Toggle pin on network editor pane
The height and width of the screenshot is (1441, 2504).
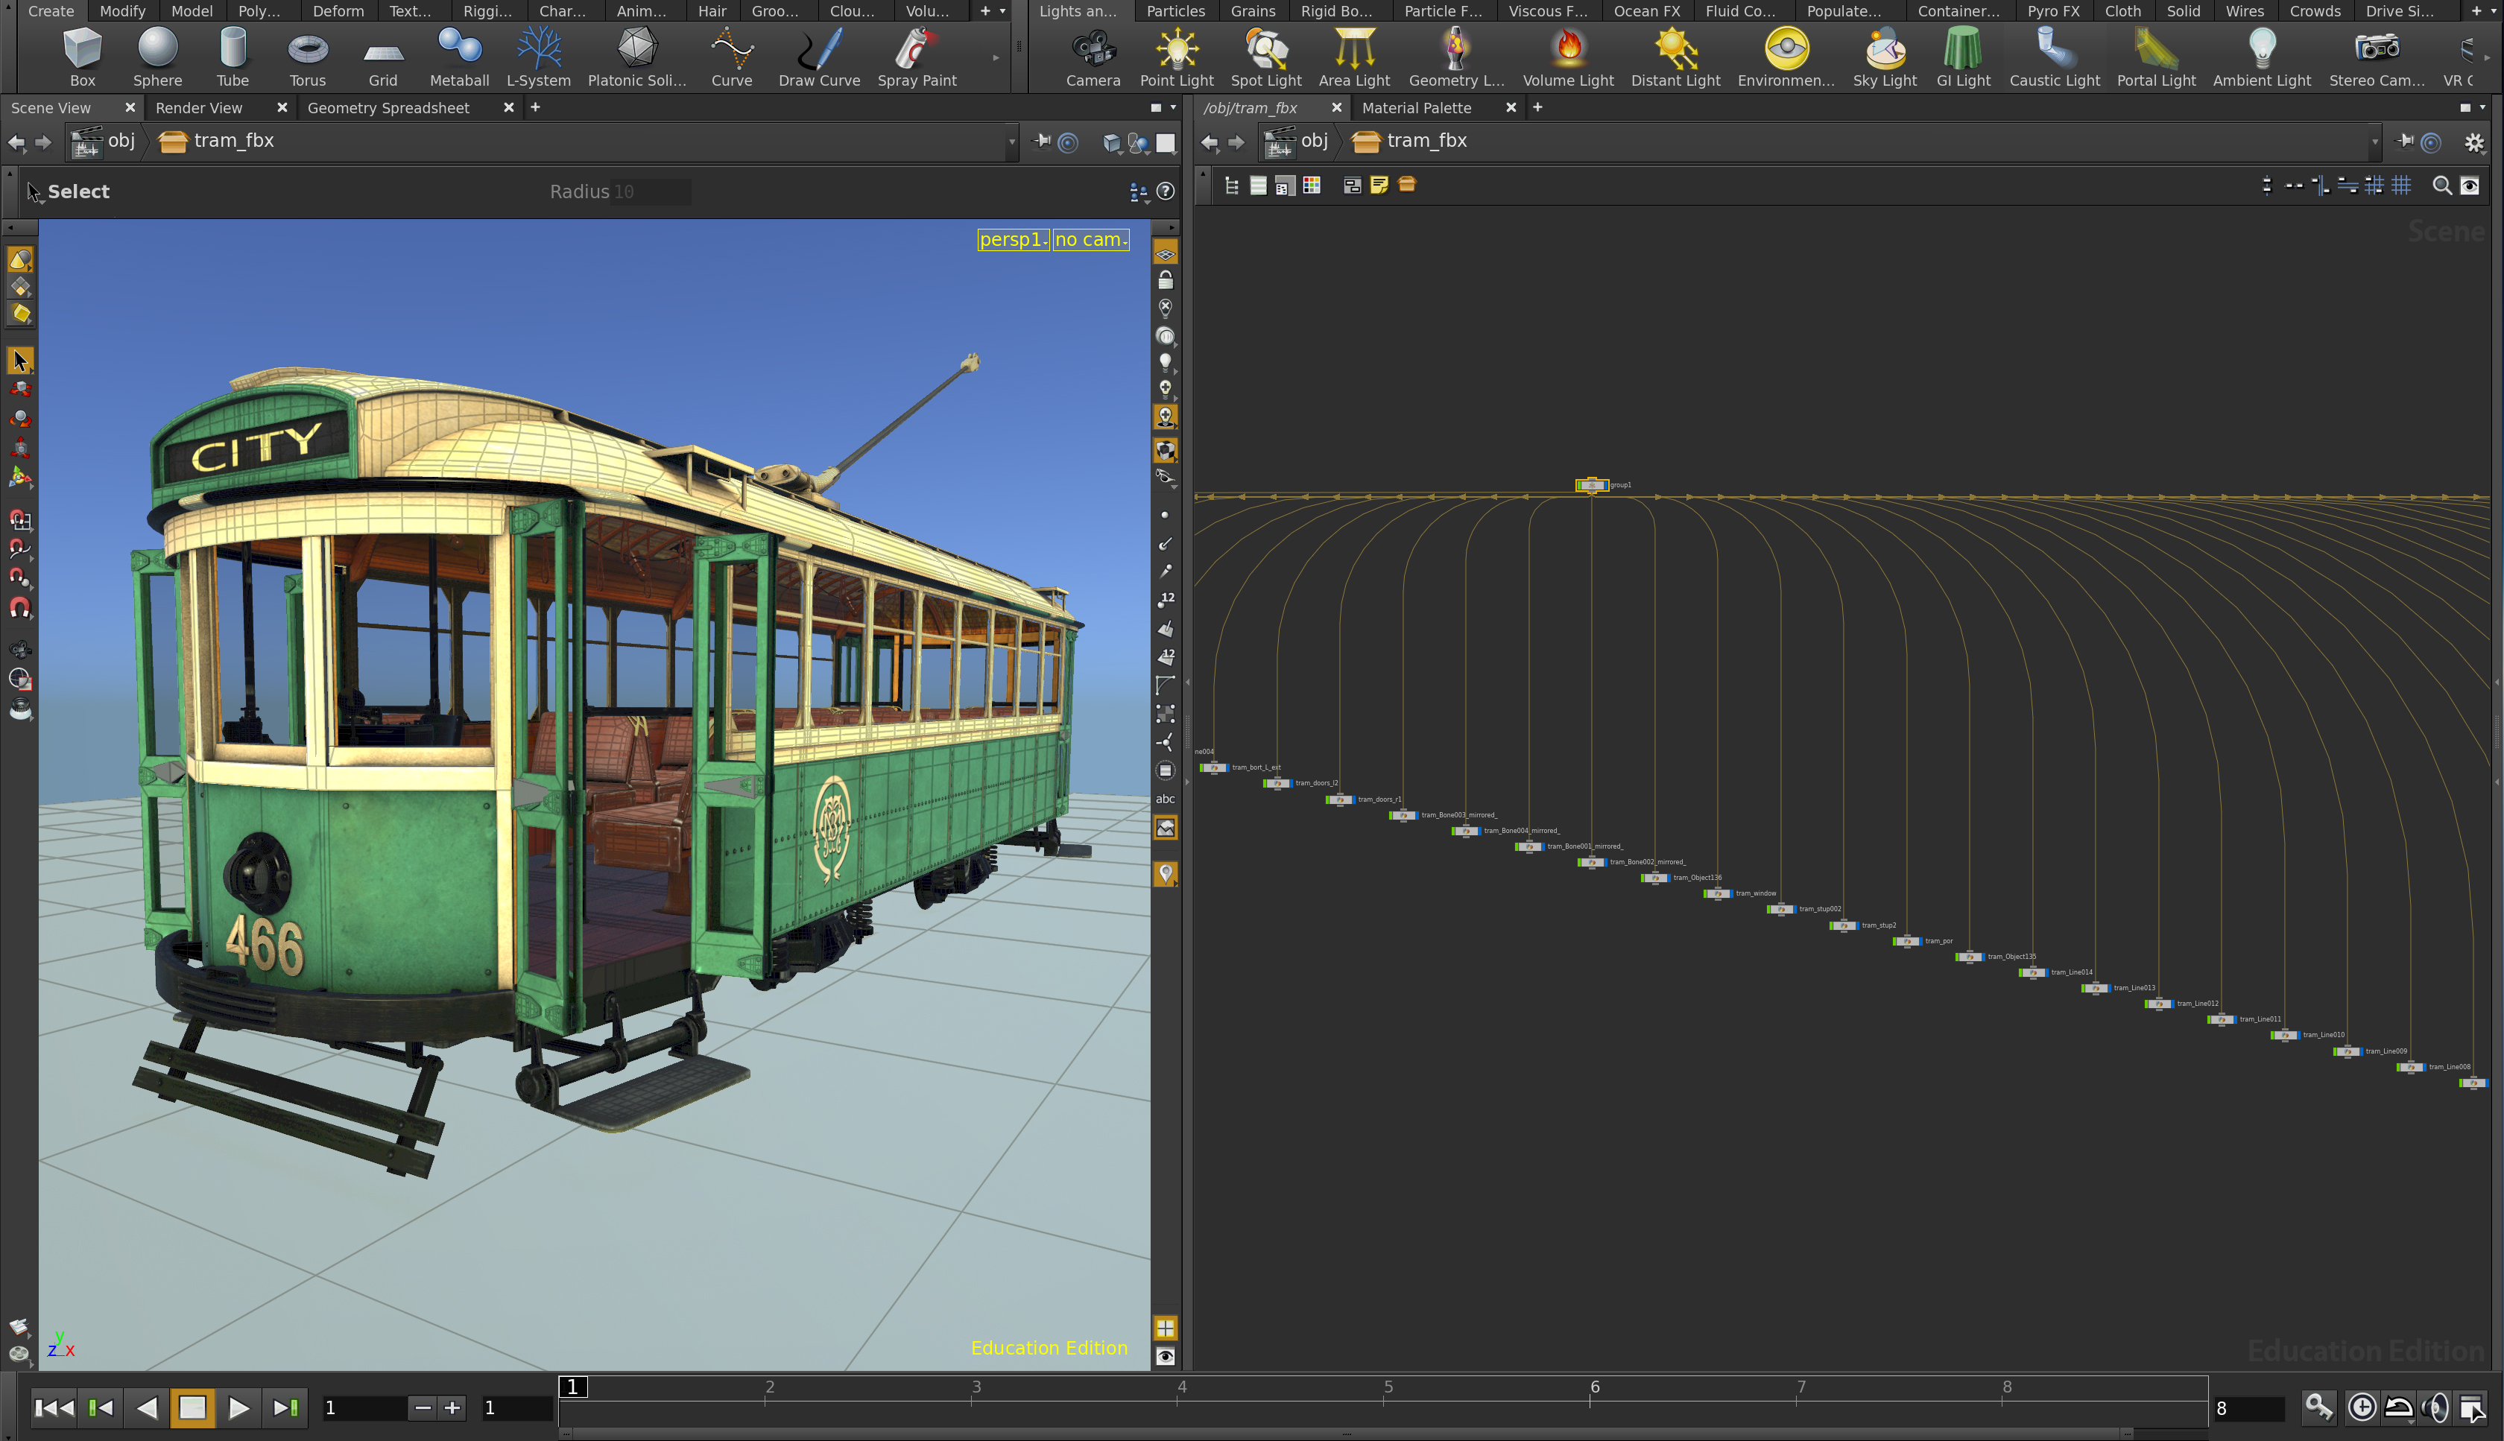2405,142
